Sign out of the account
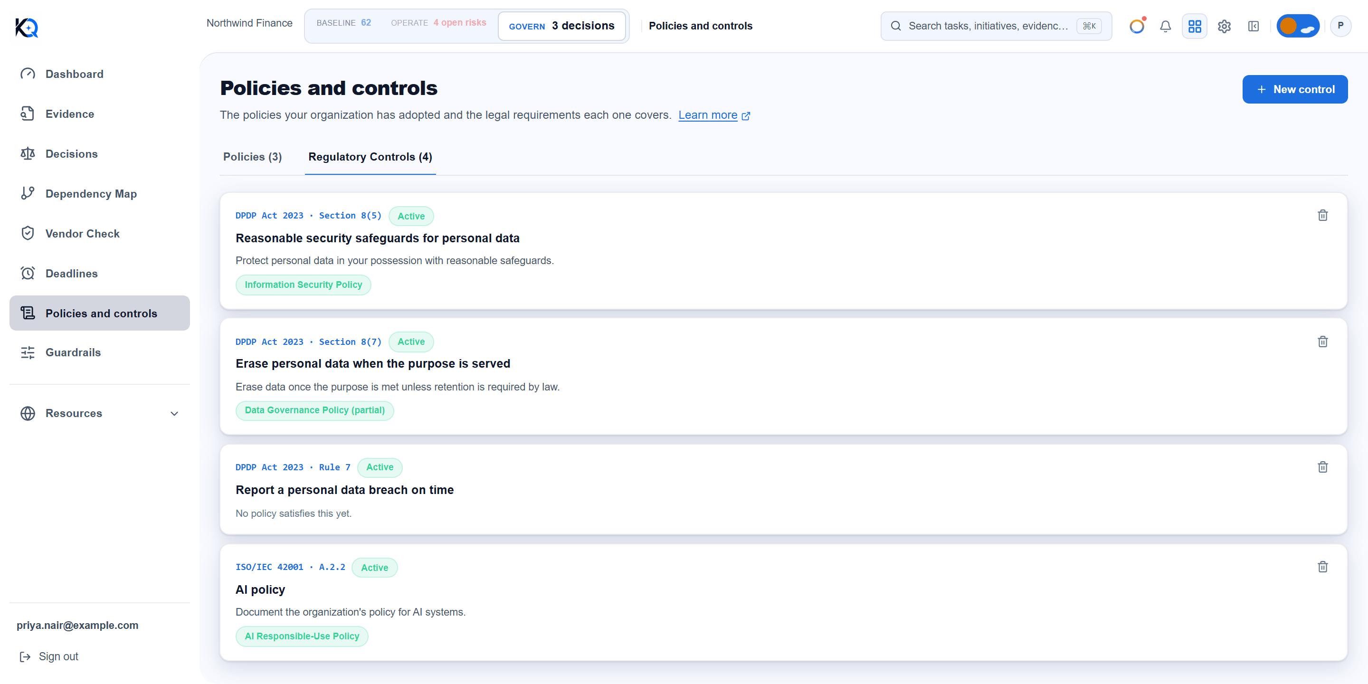This screenshot has height=684, width=1368. click(49, 656)
